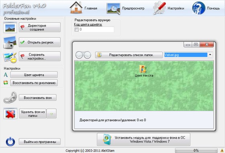Click the yellow warning icon in status bar
The width and height of the screenshot is (225, 153).
[222, 151]
